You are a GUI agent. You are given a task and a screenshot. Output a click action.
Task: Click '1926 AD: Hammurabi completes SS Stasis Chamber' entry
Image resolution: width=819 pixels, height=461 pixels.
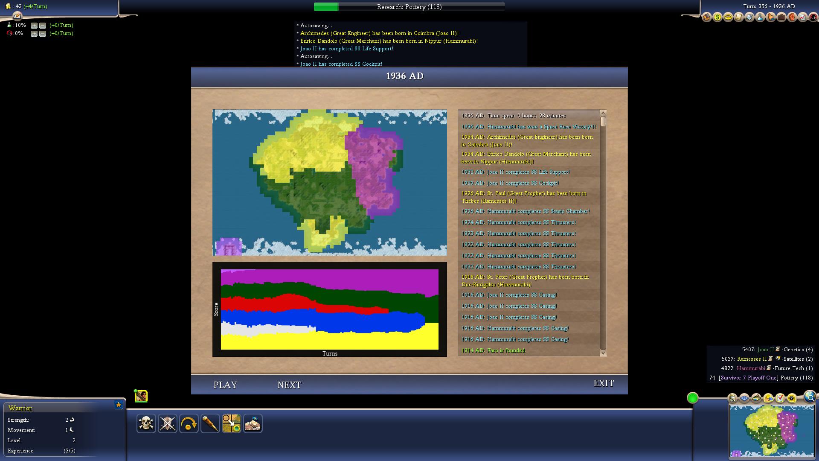[526, 211]
